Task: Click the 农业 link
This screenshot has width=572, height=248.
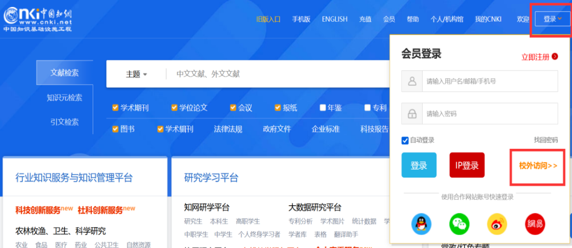Action: 22,244
